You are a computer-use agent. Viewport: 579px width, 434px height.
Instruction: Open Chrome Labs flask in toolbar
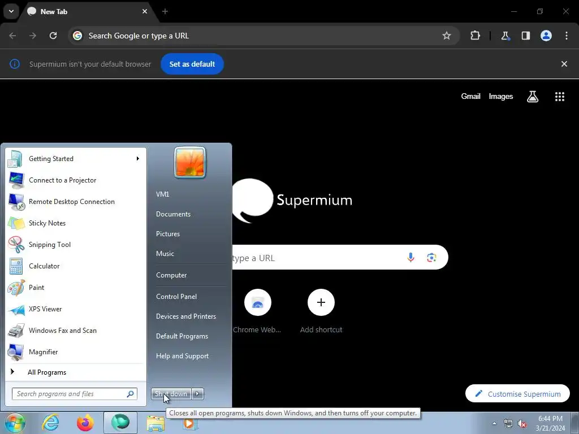505,36
